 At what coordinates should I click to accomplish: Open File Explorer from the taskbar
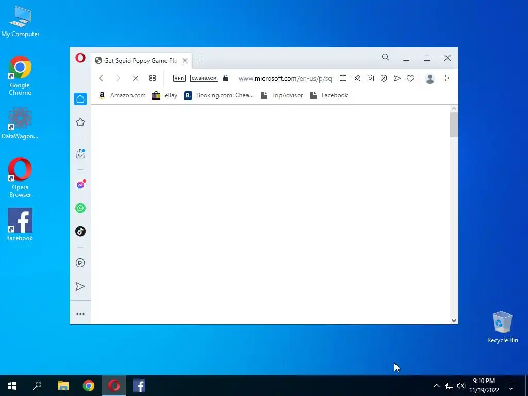click(63, 386)
